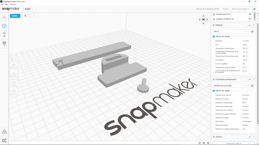Toggle visibility of trusquin vis M6X14.stl
This screenshot has height=145, width=259.
click(250, 19)
